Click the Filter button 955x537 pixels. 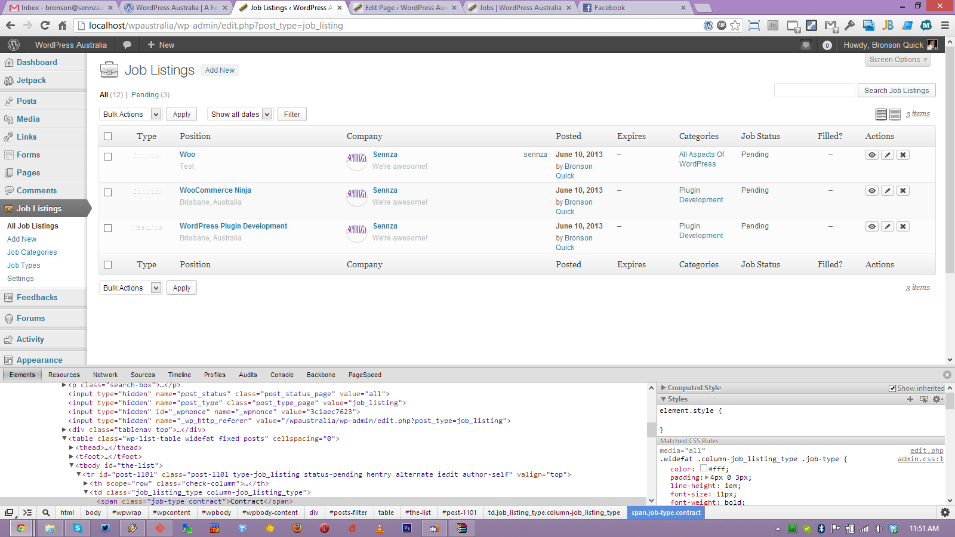(292, 115)
